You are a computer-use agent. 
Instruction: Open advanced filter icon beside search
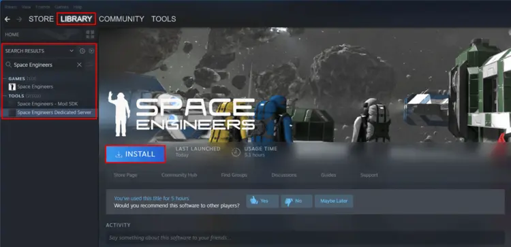(x=89, y=65)
